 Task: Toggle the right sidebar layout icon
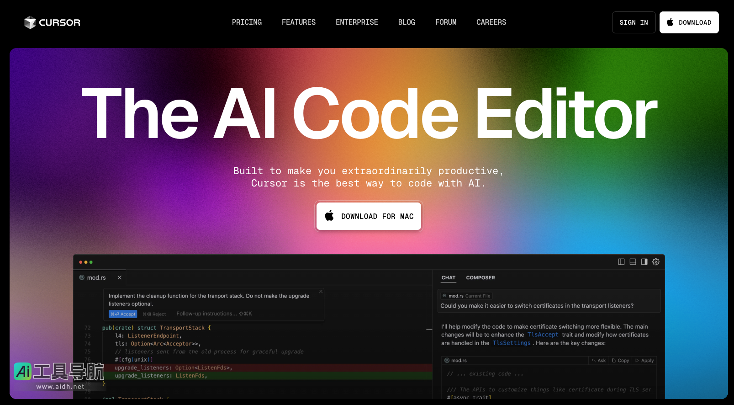tap(644, 262)
